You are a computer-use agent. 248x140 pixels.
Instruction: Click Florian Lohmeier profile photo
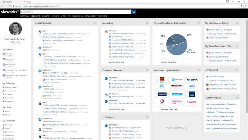(x=15, y=29)
